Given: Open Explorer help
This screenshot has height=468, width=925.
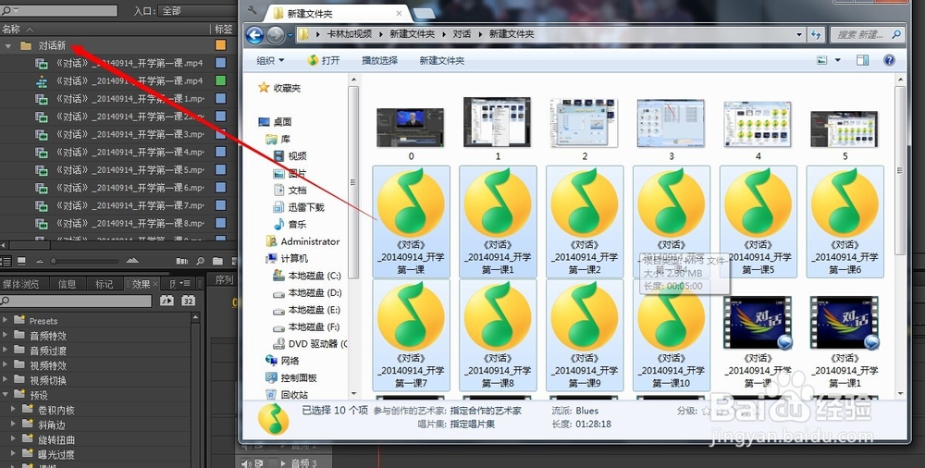Looking at the screenshot, I should coord(889,60).
